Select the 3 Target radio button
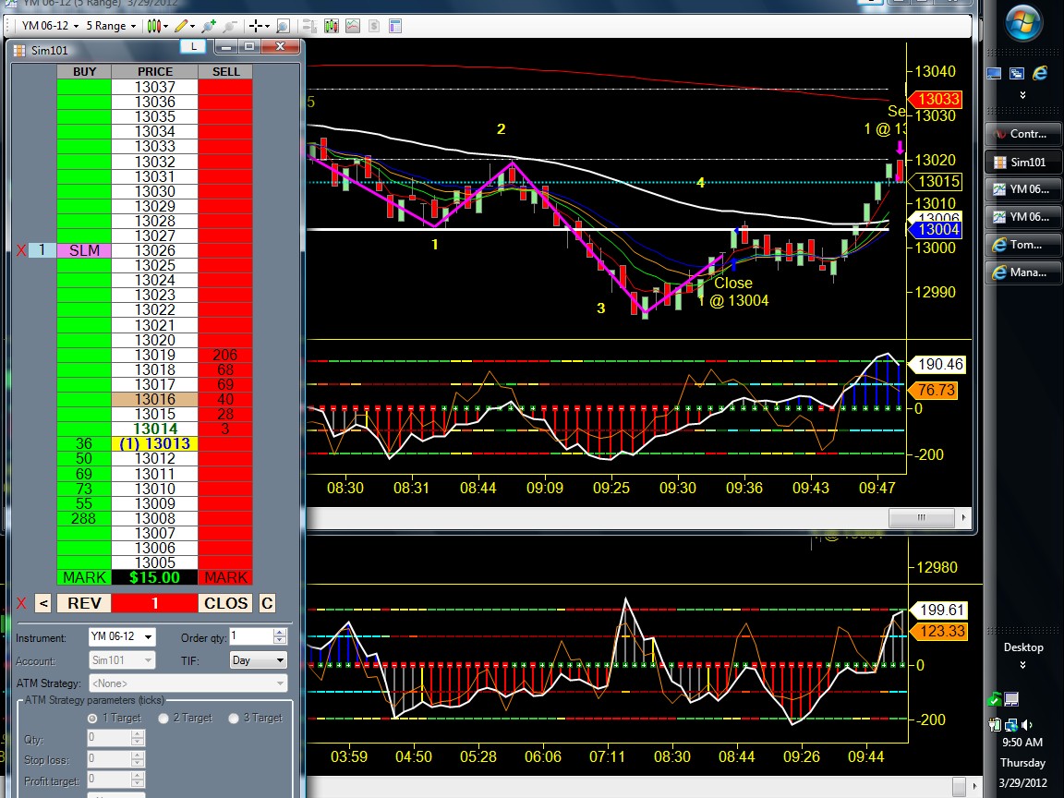Screen dimensions: 1064x798 [234, 718]
